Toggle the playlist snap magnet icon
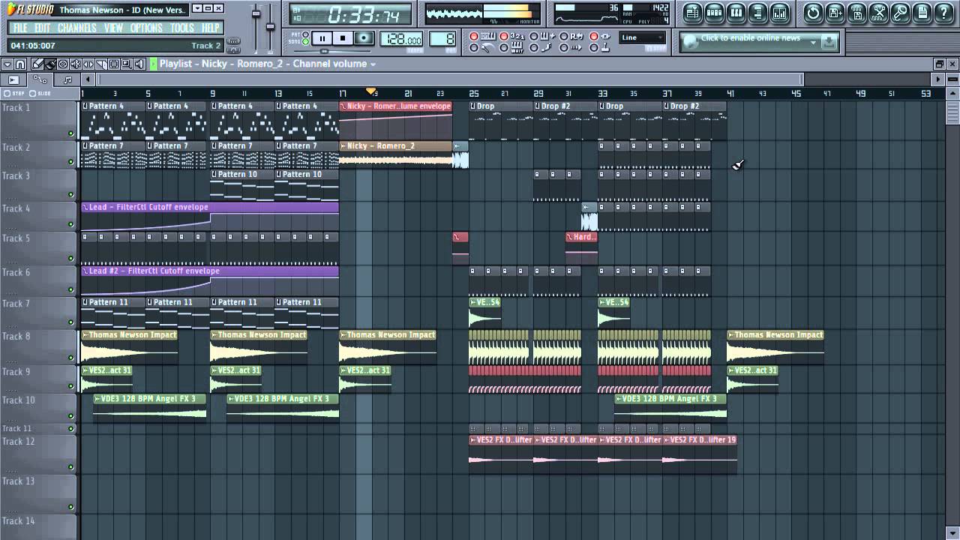 pyautogui.click(x=20, y=64)
